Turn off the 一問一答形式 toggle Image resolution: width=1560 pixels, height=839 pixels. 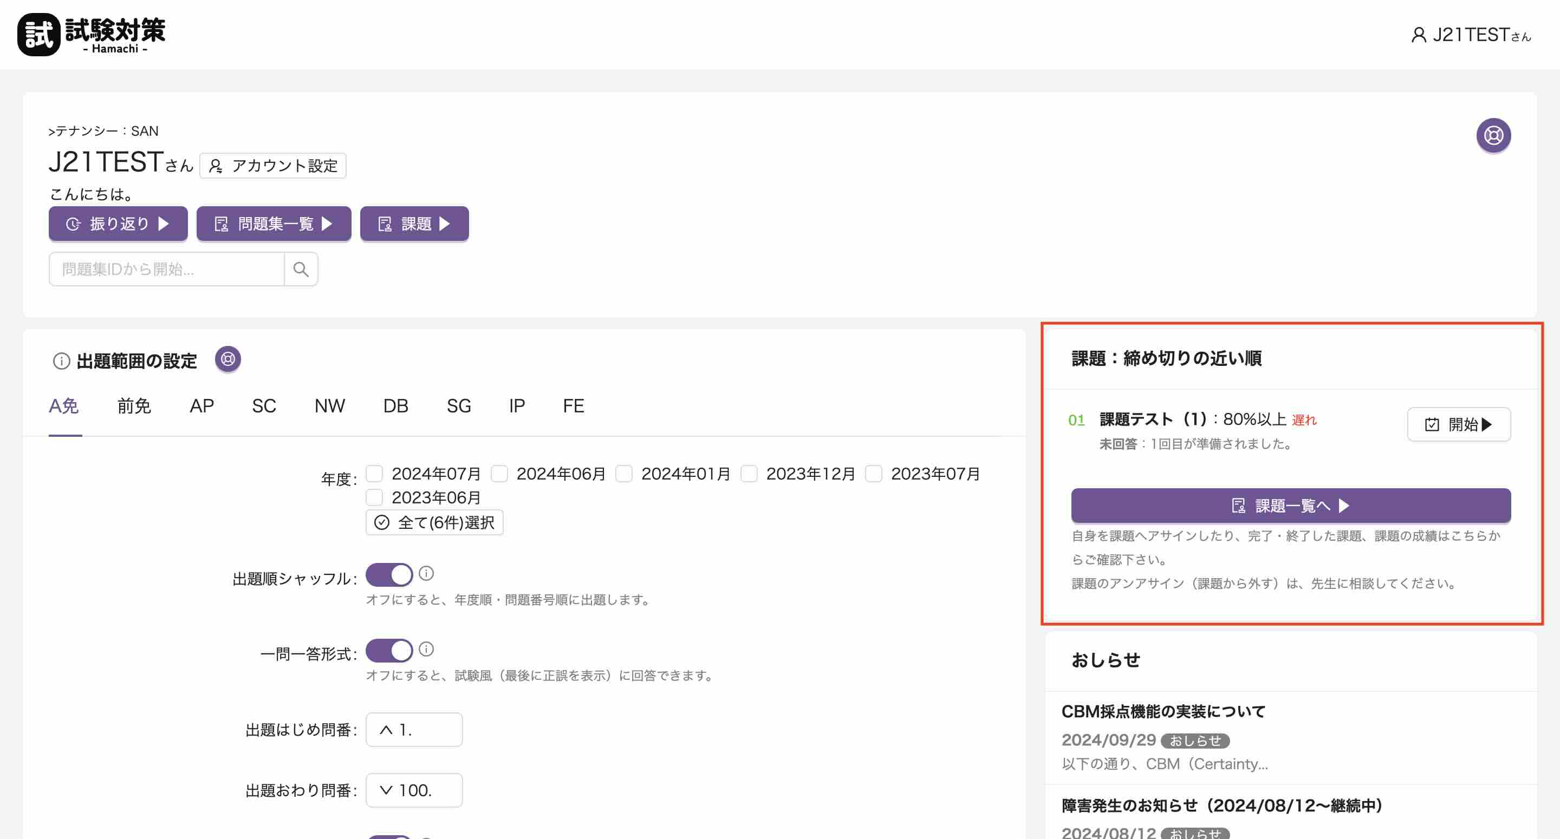tap(389, 651)
